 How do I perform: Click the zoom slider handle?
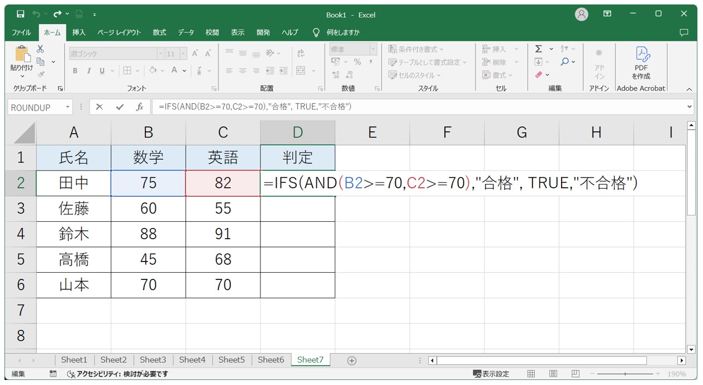[x=625, y=374]
